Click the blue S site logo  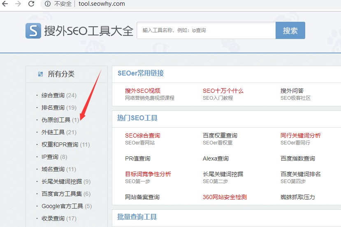(x=33, y=31)
